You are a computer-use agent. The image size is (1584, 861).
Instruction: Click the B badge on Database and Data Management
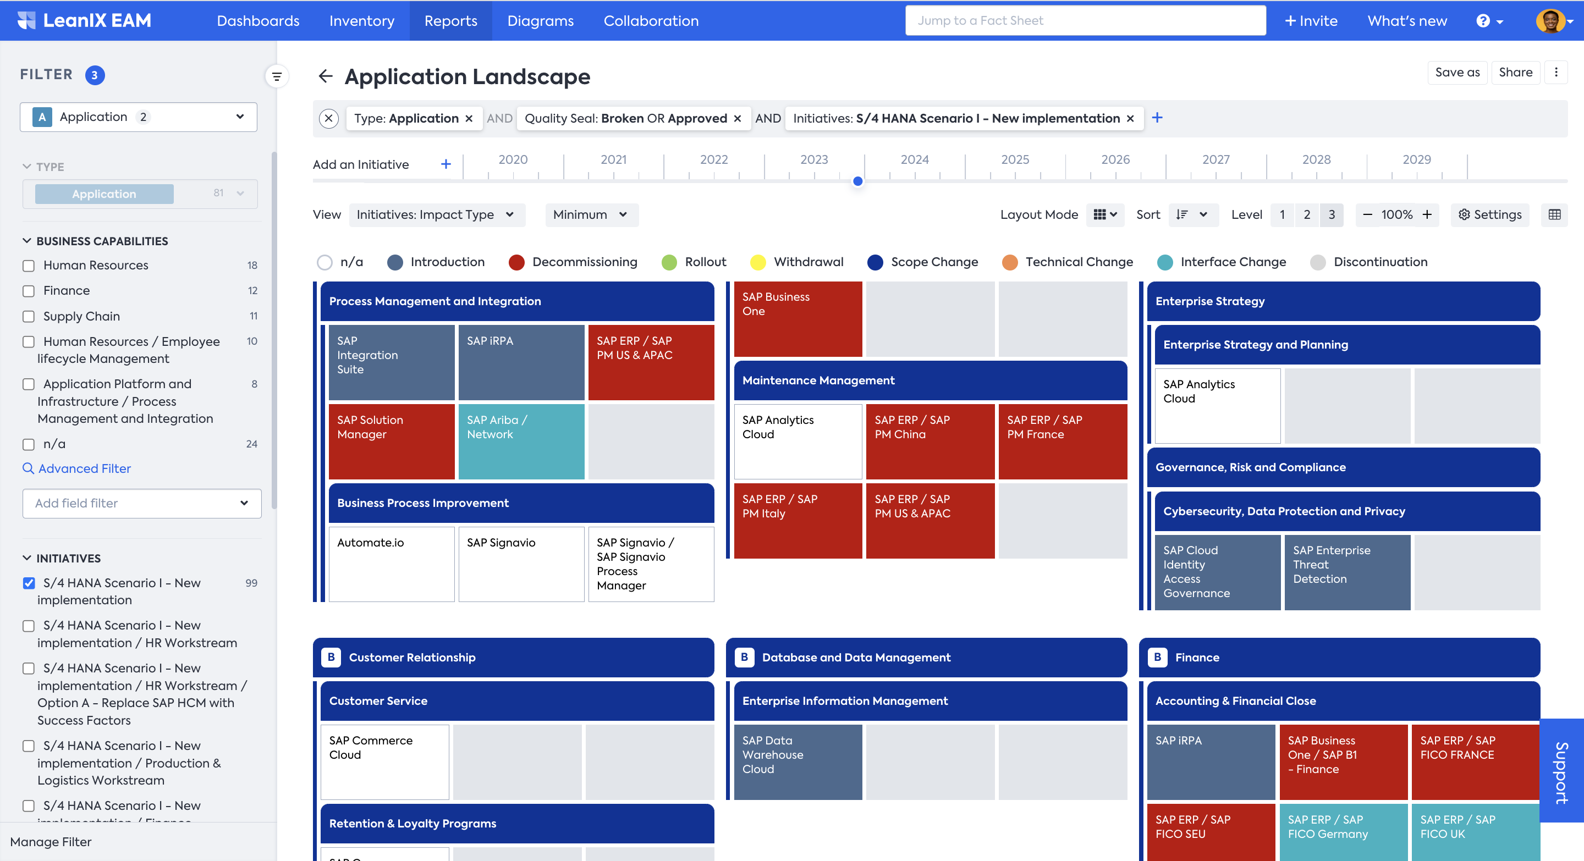pos(744,657)
